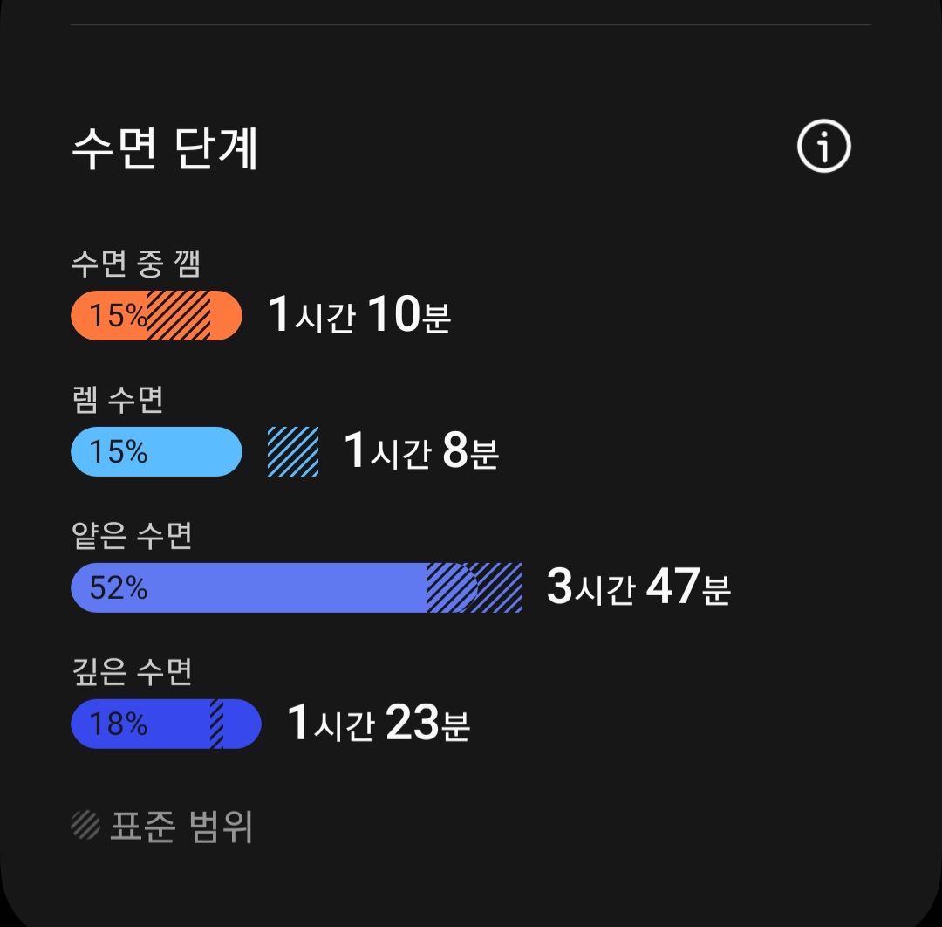
Task: Tap the hatched REM standard range box
Action: 293,451
